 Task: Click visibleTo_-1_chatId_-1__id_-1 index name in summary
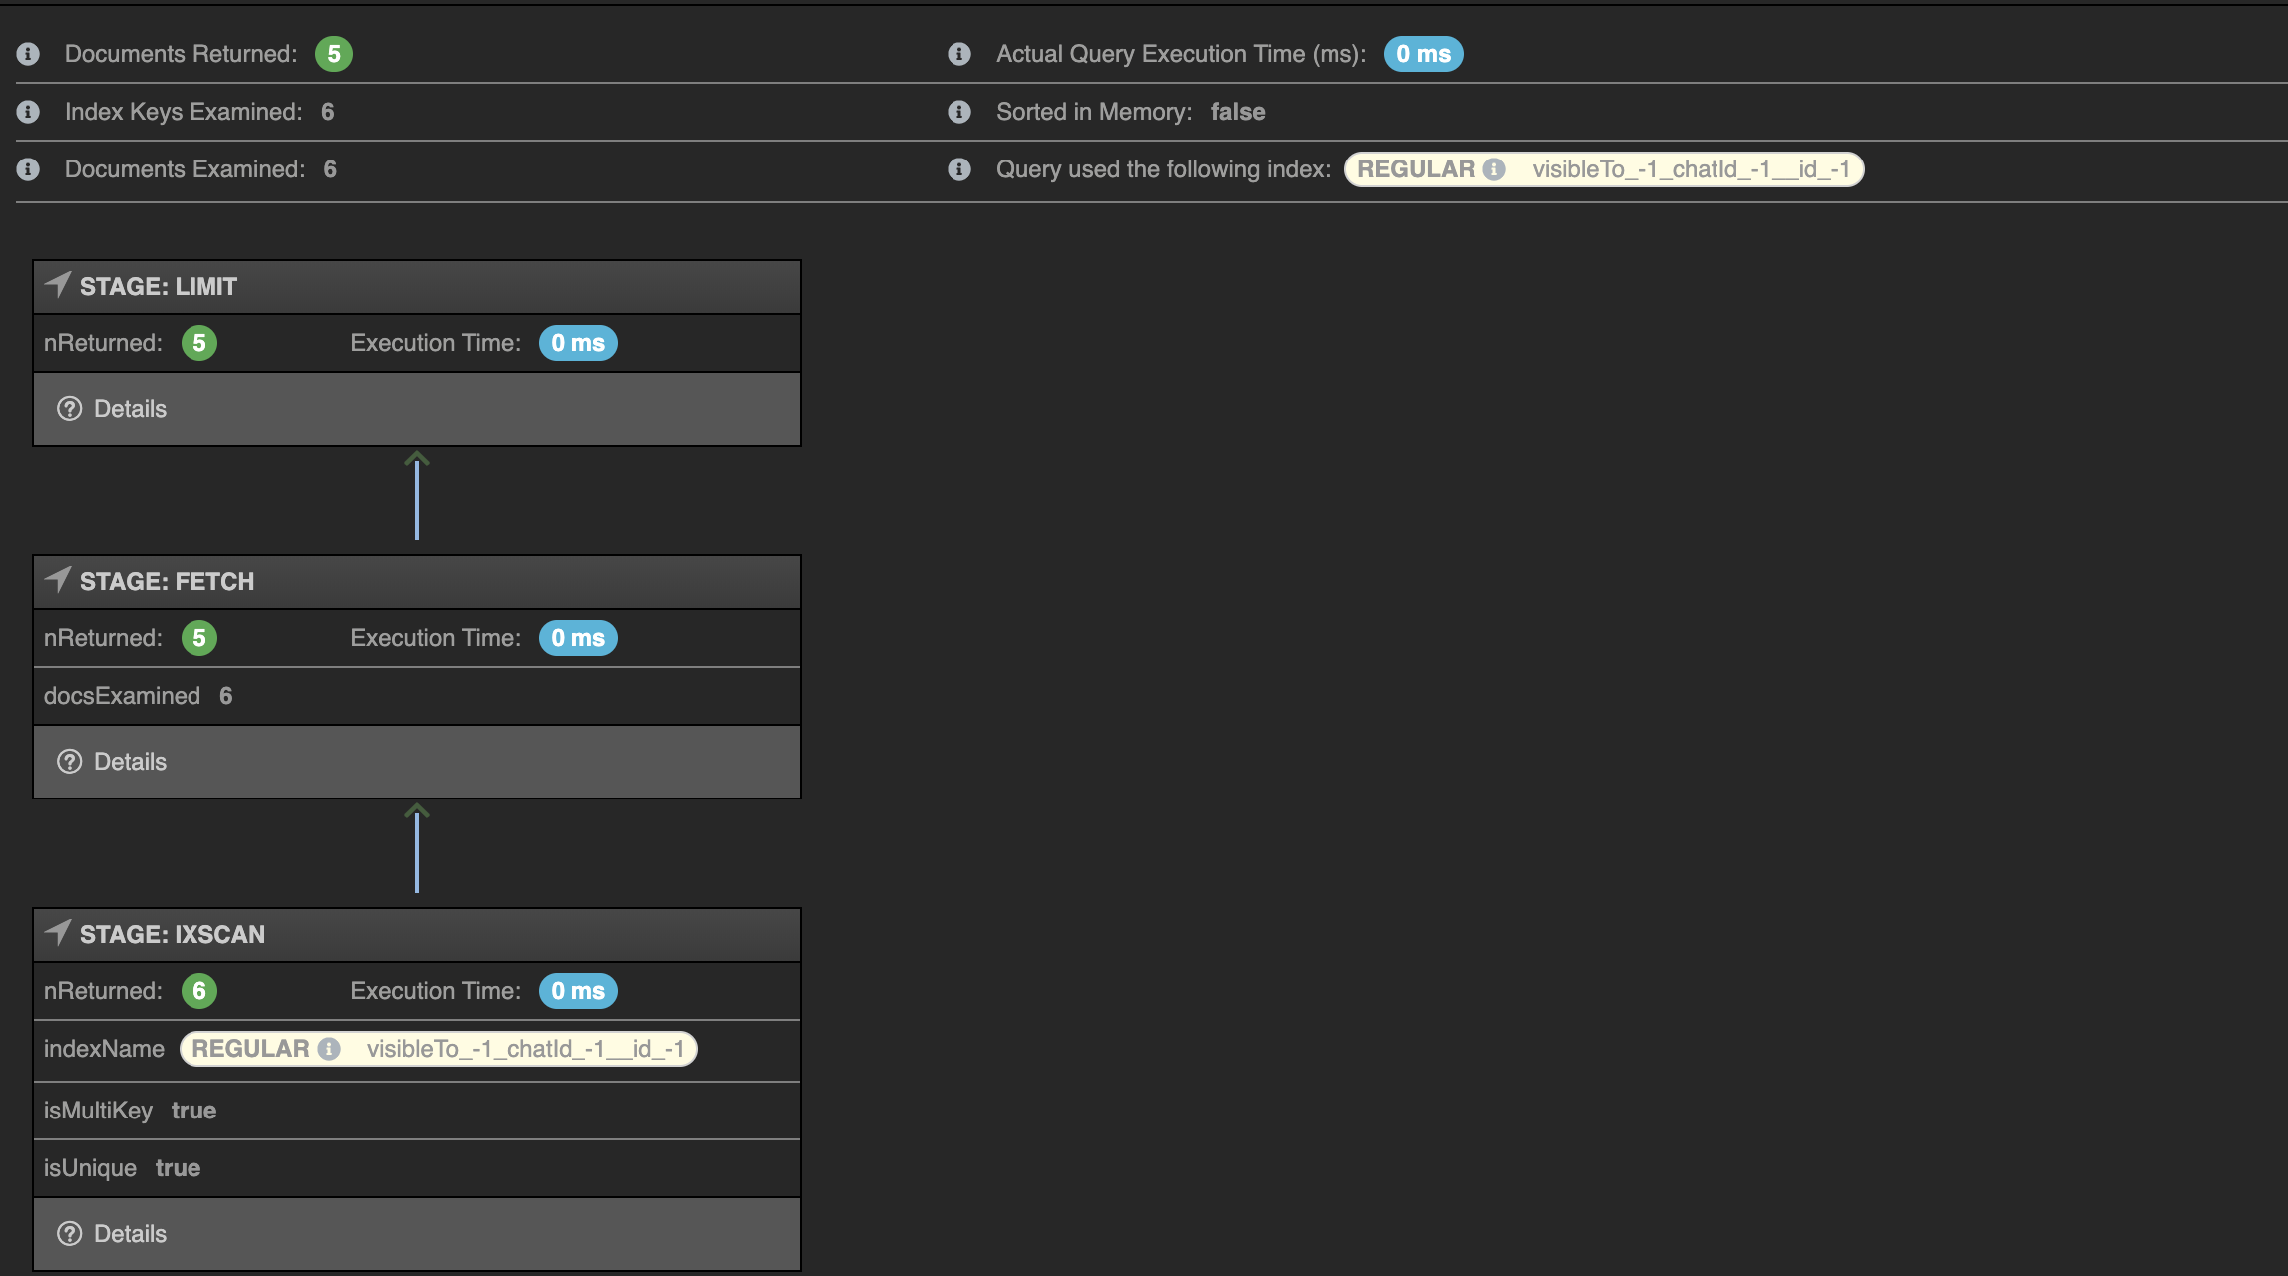(x=1691, y=169)
